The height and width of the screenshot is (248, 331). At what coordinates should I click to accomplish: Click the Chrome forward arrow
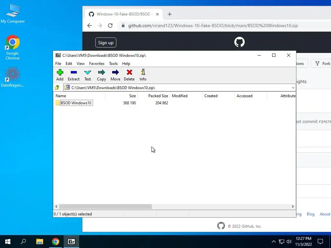pos(100,26)
